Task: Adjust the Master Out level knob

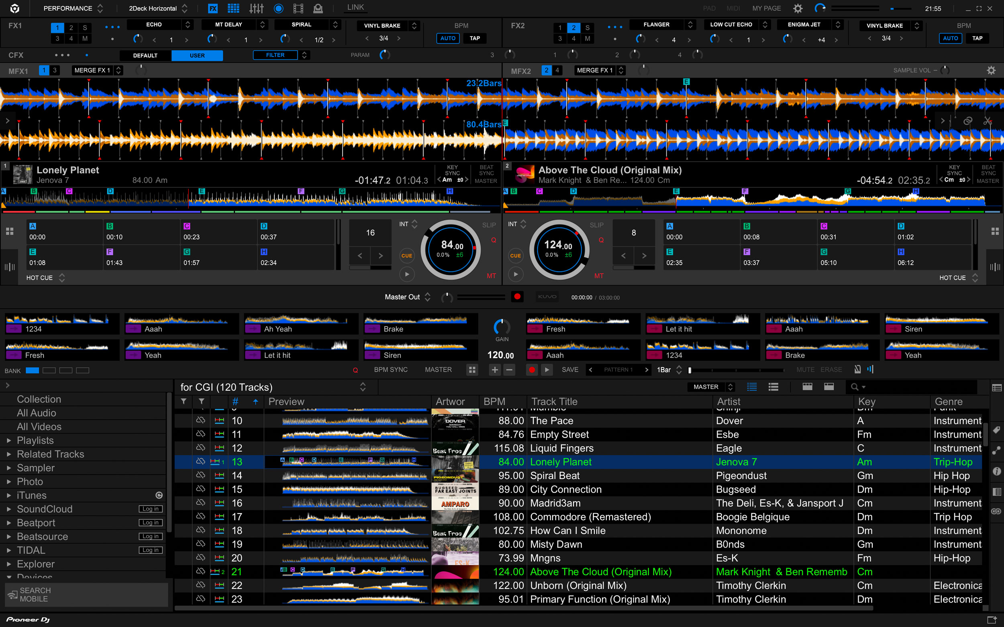Action: (447, 297)
